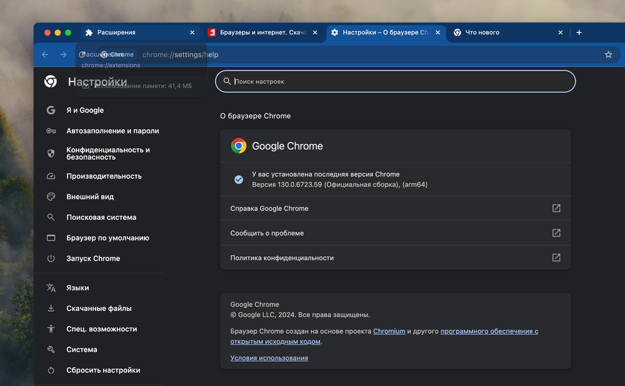Screen dimensions: 625x386
Task: Switch to the Расширения tab
Action: point(139,32)
